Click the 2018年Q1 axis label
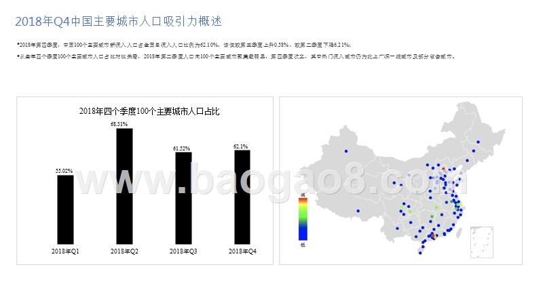543x305 pixels. click(x=65, y=251)
